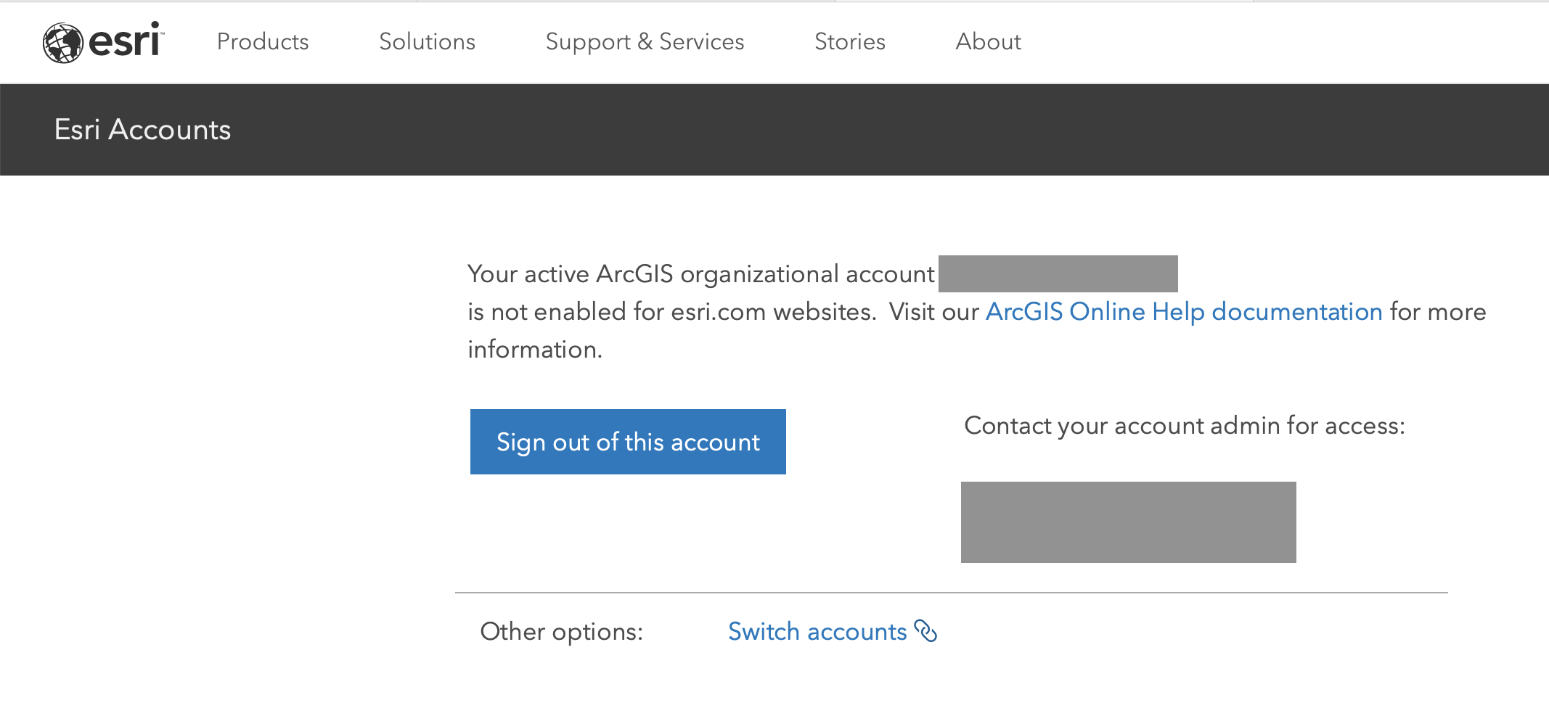
Task: Click the chain-link icon beside Switch accounts
Action: 925,631
